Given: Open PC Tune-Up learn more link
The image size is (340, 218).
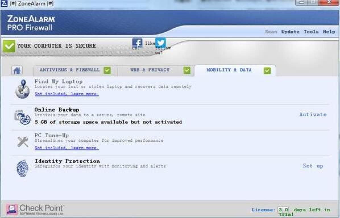Looking at the screenshot, I should [67, 148].
